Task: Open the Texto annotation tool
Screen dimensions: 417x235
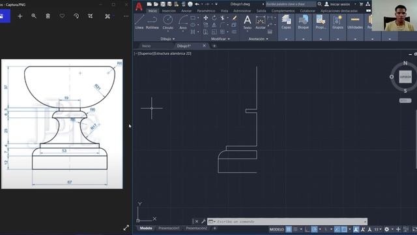Action: point(248,22)
